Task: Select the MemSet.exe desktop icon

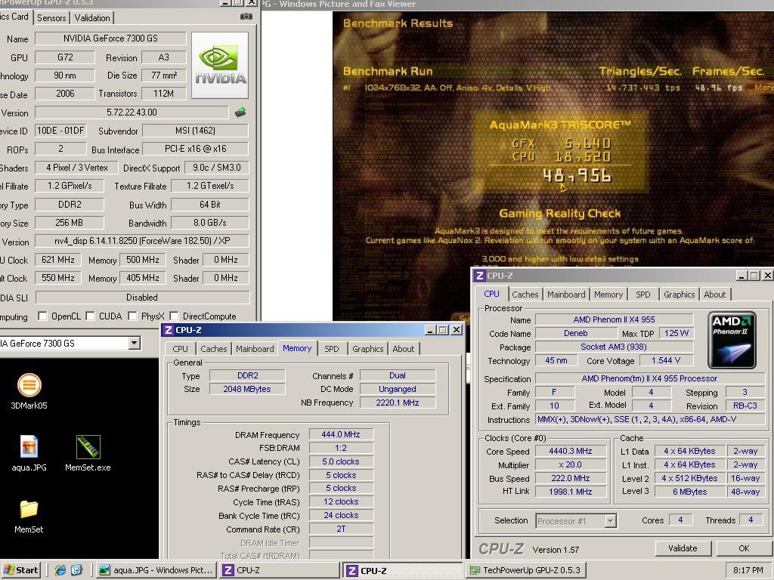Action: (x=88, y=447)
